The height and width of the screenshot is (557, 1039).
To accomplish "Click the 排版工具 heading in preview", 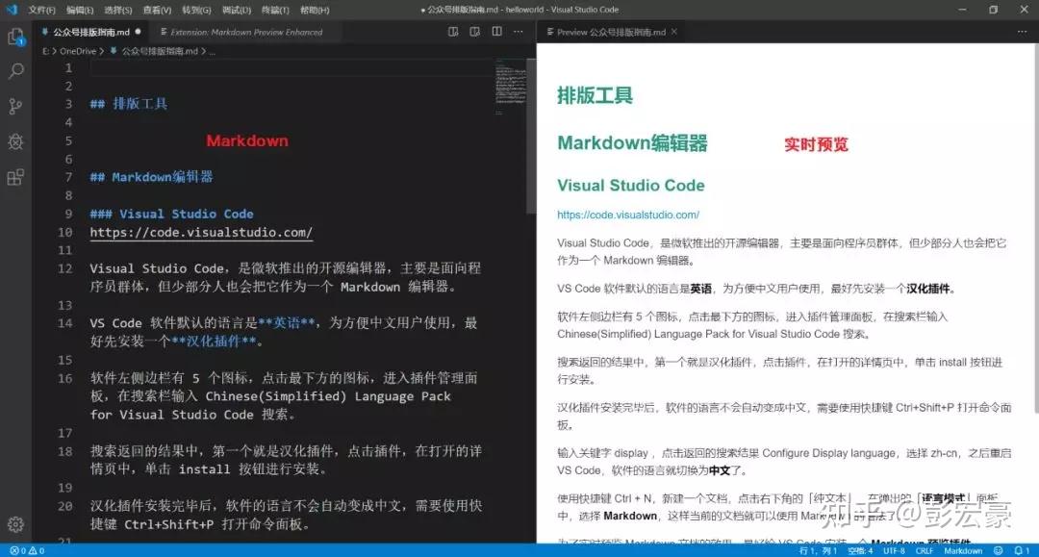I will (x=595, y=95).
